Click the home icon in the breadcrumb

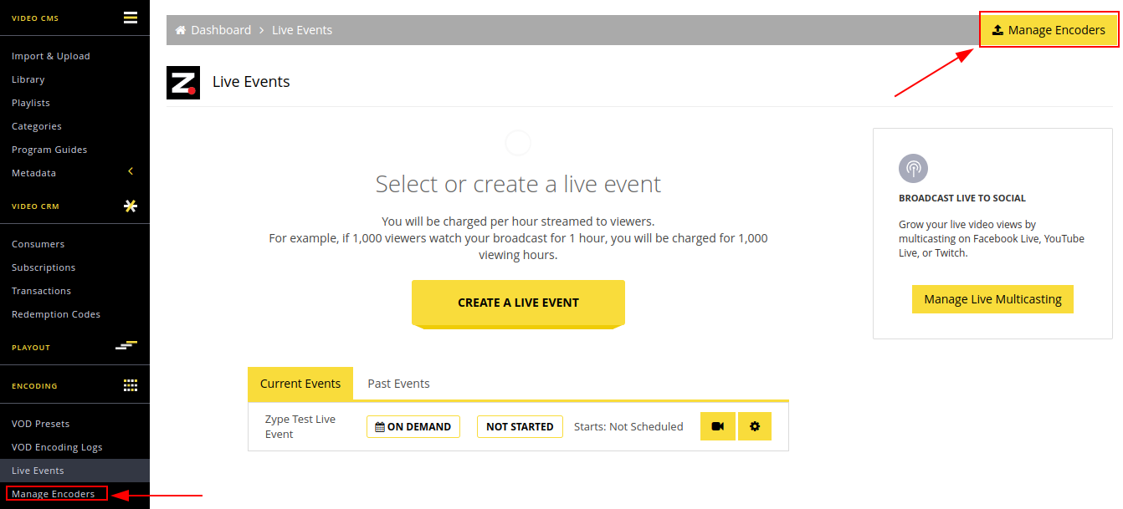click(180, 30)
